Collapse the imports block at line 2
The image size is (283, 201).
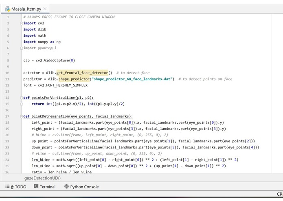22,23
